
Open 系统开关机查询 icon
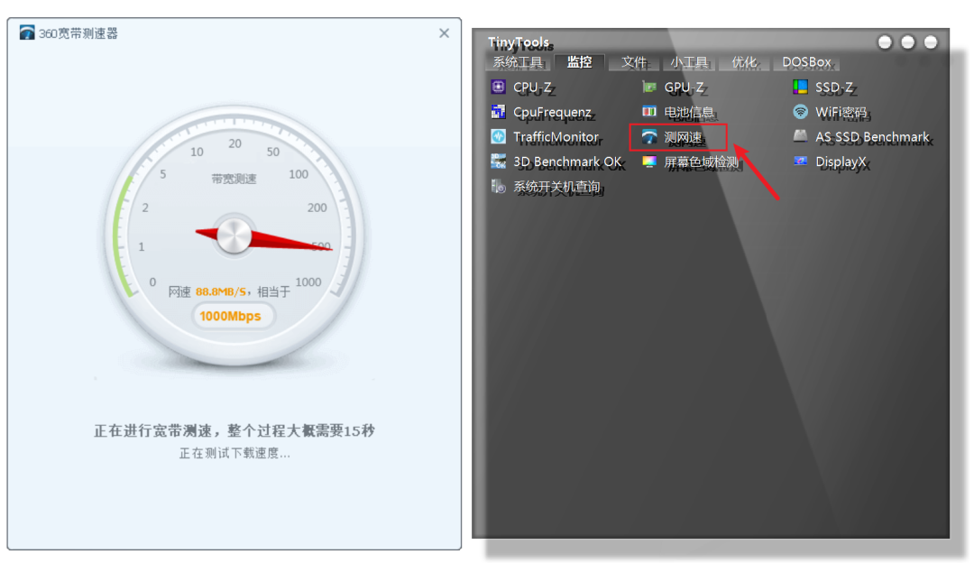click(498, 186)
